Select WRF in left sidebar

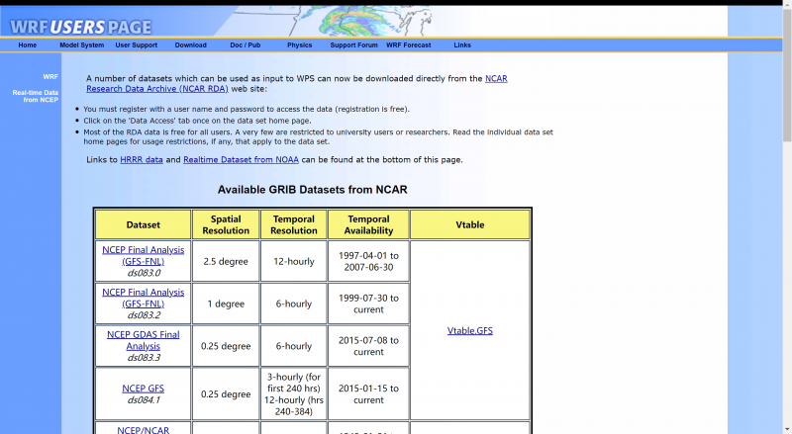[50, 76]
